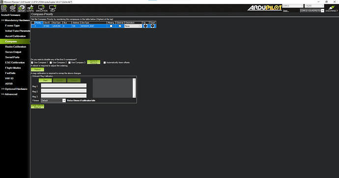Viewport: 339px width, 178px height.
Task: Open the Fitness Default dropdown
Action: [53, 101]
